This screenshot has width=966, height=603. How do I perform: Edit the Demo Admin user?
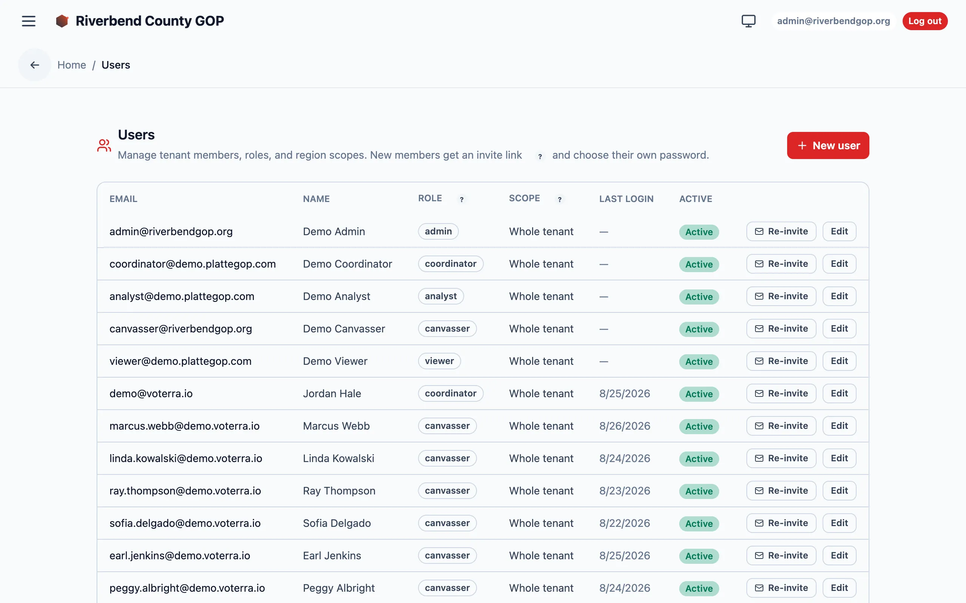[839, 231]
